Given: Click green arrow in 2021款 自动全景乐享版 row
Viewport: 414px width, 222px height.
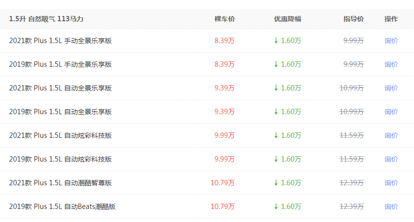Looking at the screenshot, I should pos(276,88).
